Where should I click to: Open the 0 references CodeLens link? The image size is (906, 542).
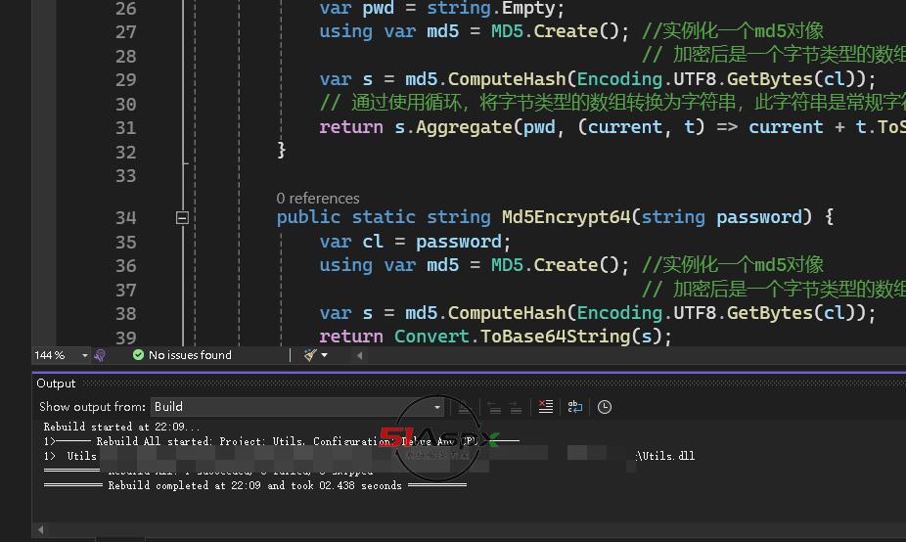pyautogui.click(x=317, y=198)
